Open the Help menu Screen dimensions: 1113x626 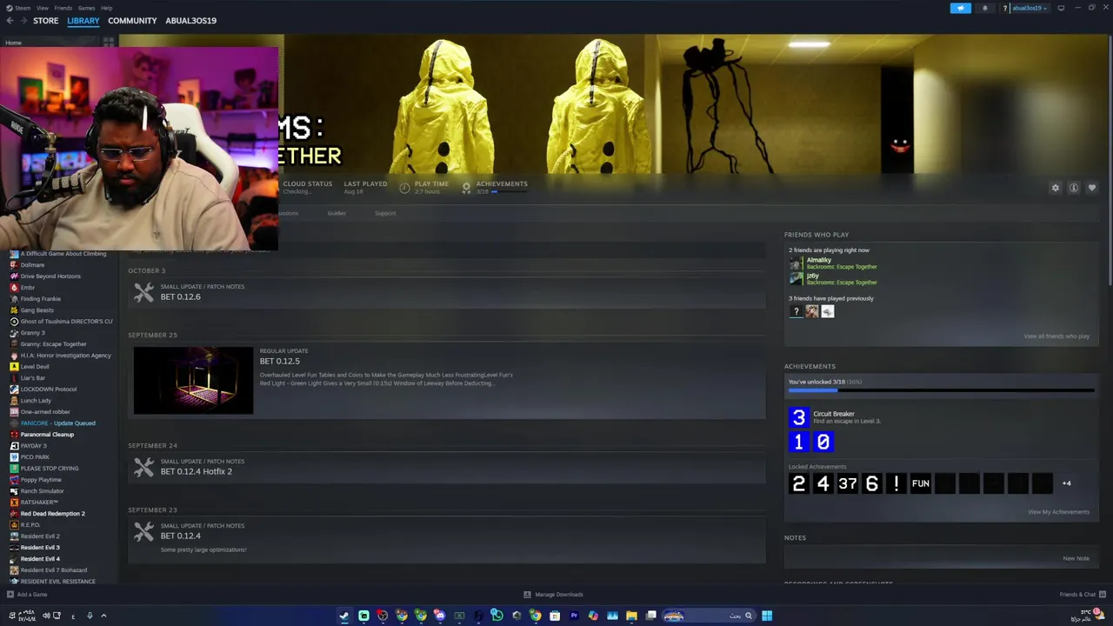(x=106, y=8)
